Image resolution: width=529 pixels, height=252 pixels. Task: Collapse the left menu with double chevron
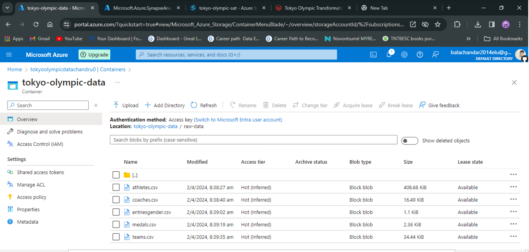click(96, 105)
